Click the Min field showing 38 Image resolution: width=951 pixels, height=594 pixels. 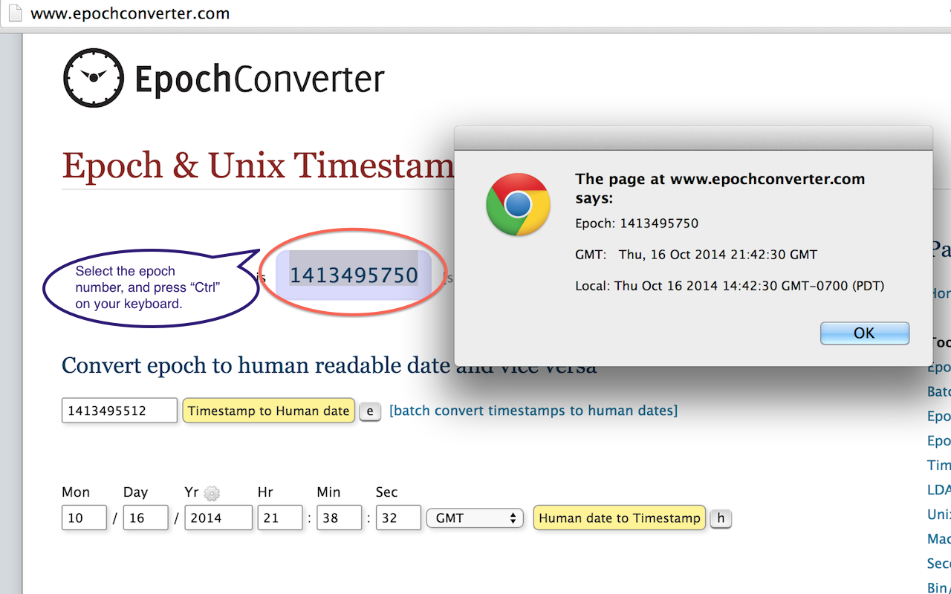340,518
